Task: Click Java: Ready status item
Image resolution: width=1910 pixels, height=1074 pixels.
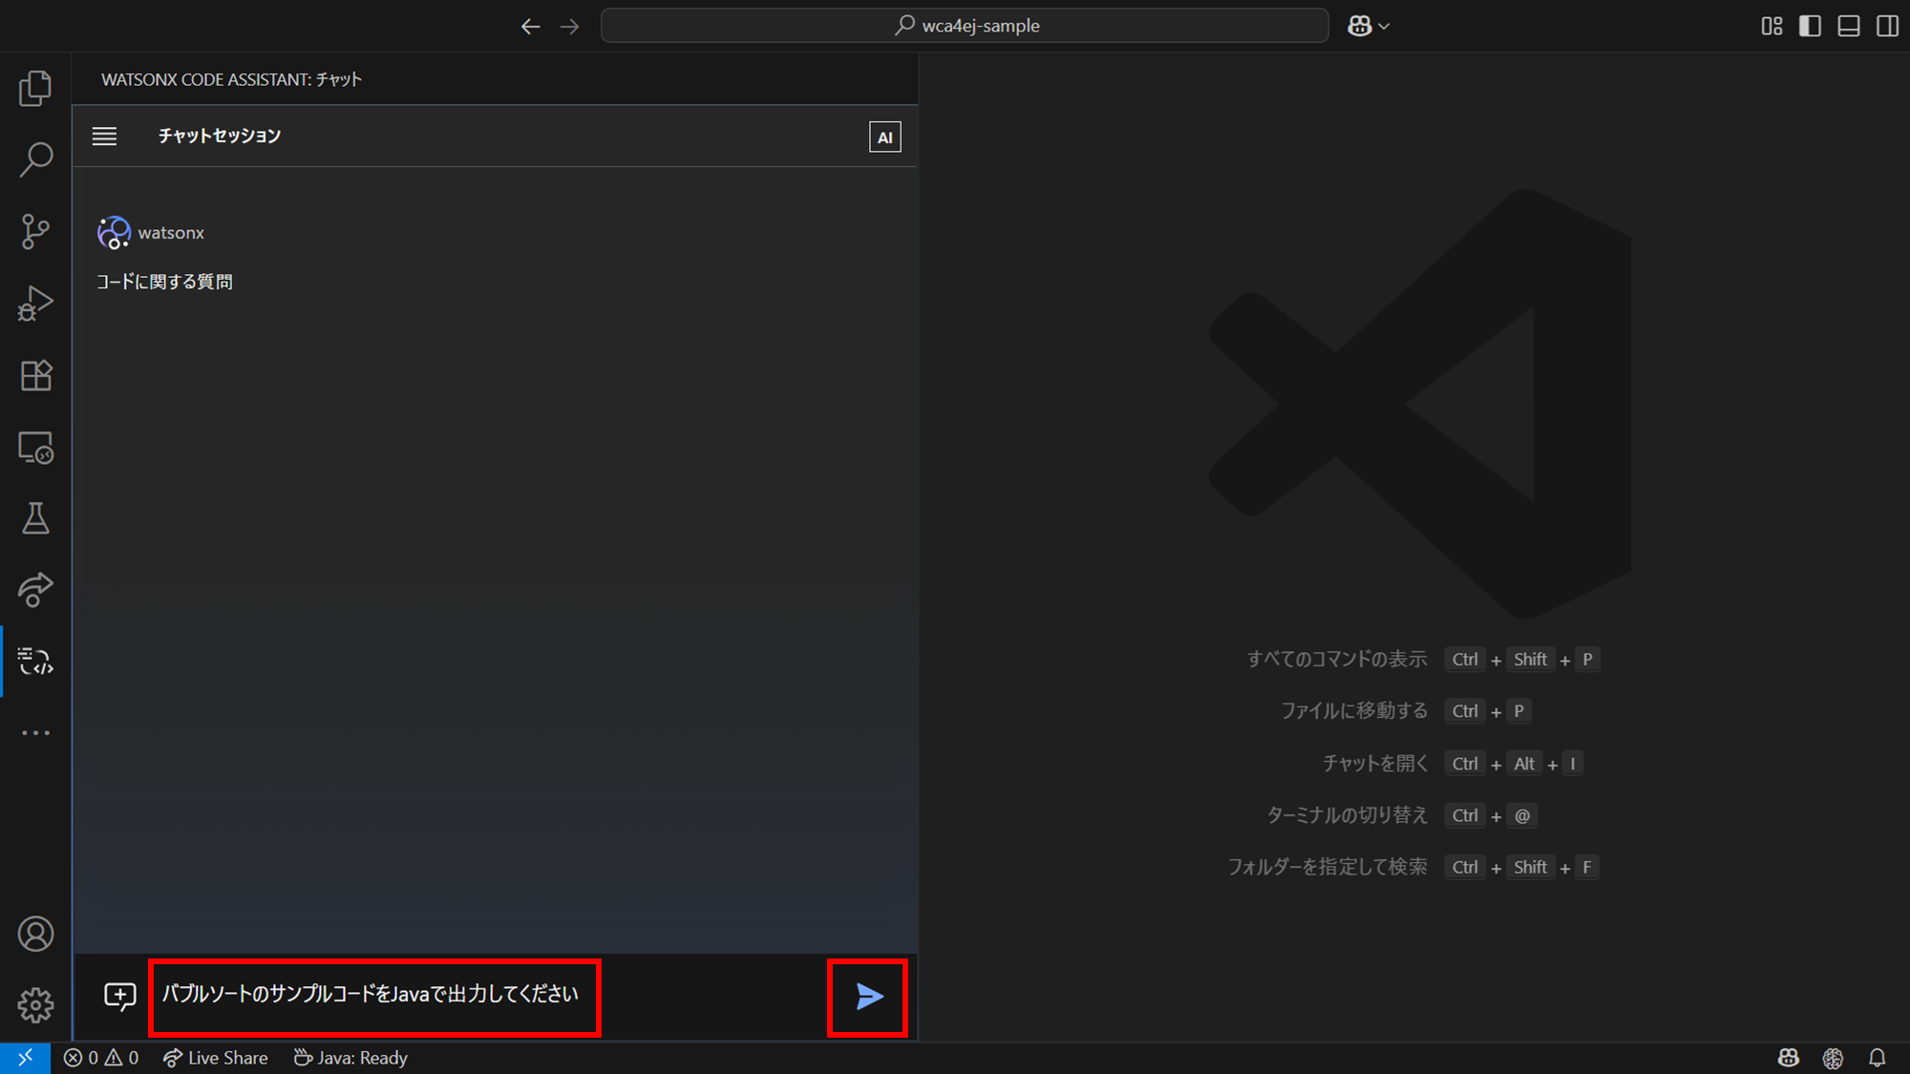Action: 351,1058
